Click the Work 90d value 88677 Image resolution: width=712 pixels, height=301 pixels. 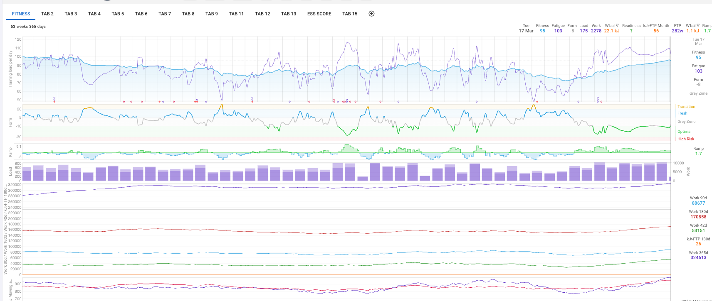coord(698,203)
